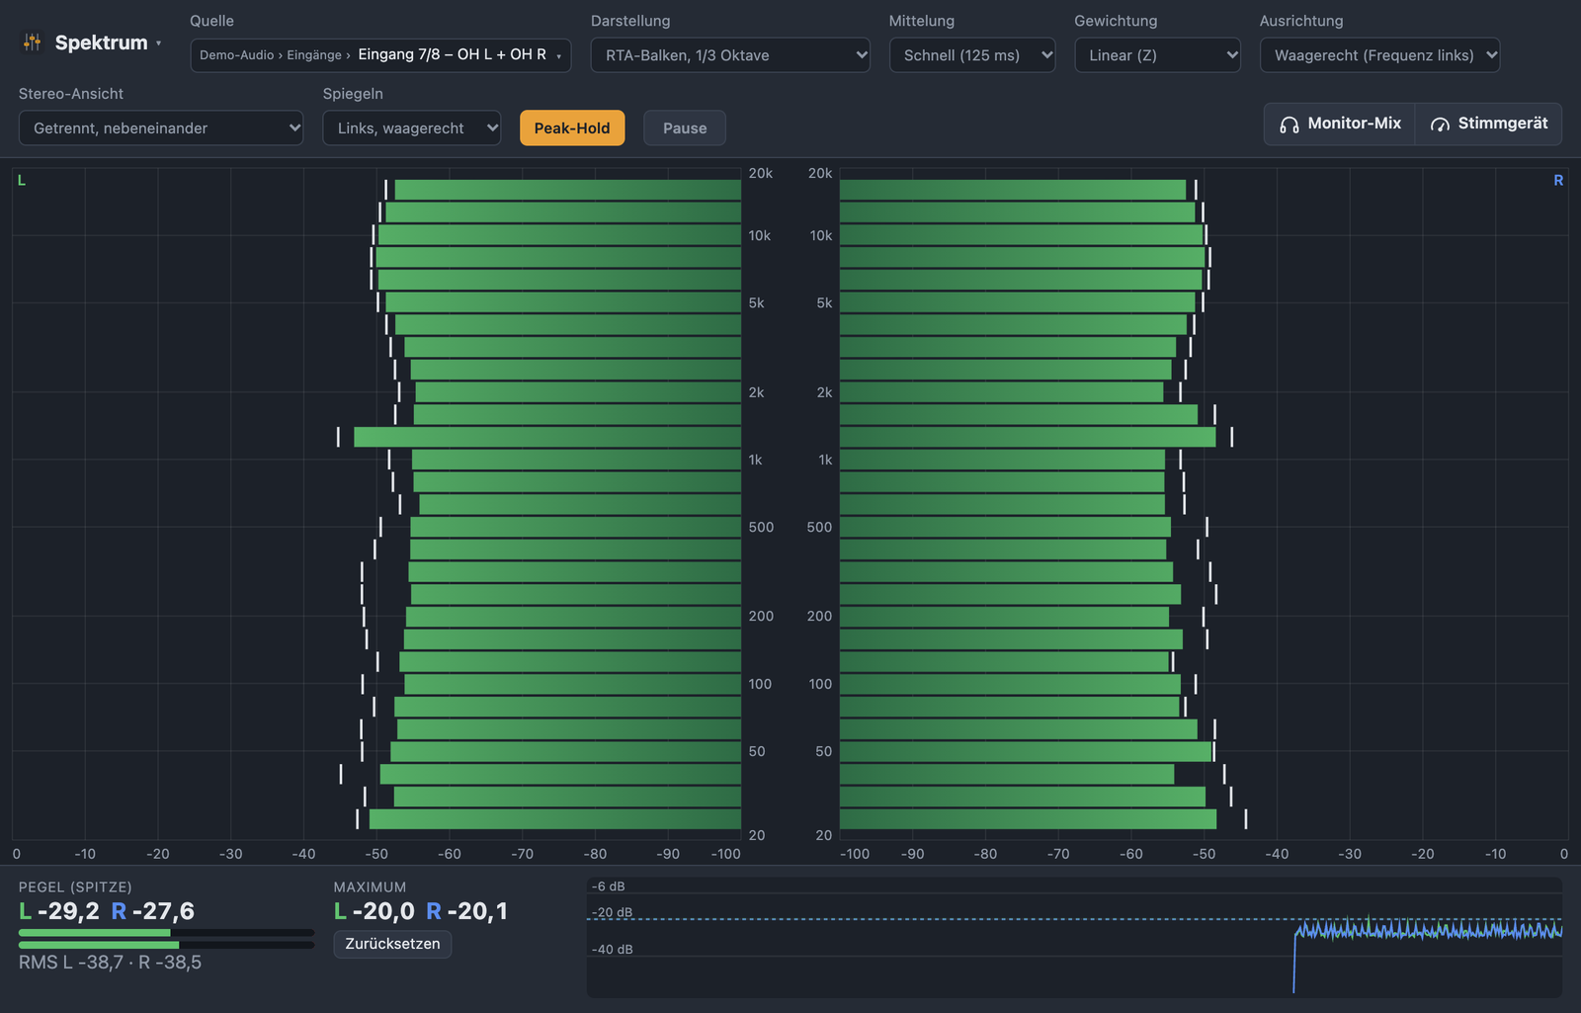Open the Spiegeln dropdown Links, waagerecht
The width and height of the screenshot is (1581, 1013).
pos(412,127)
